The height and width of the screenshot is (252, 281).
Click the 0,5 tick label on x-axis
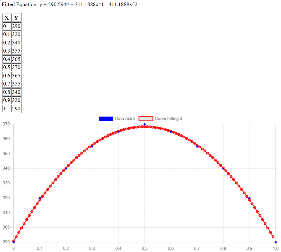tap(145, 248)
